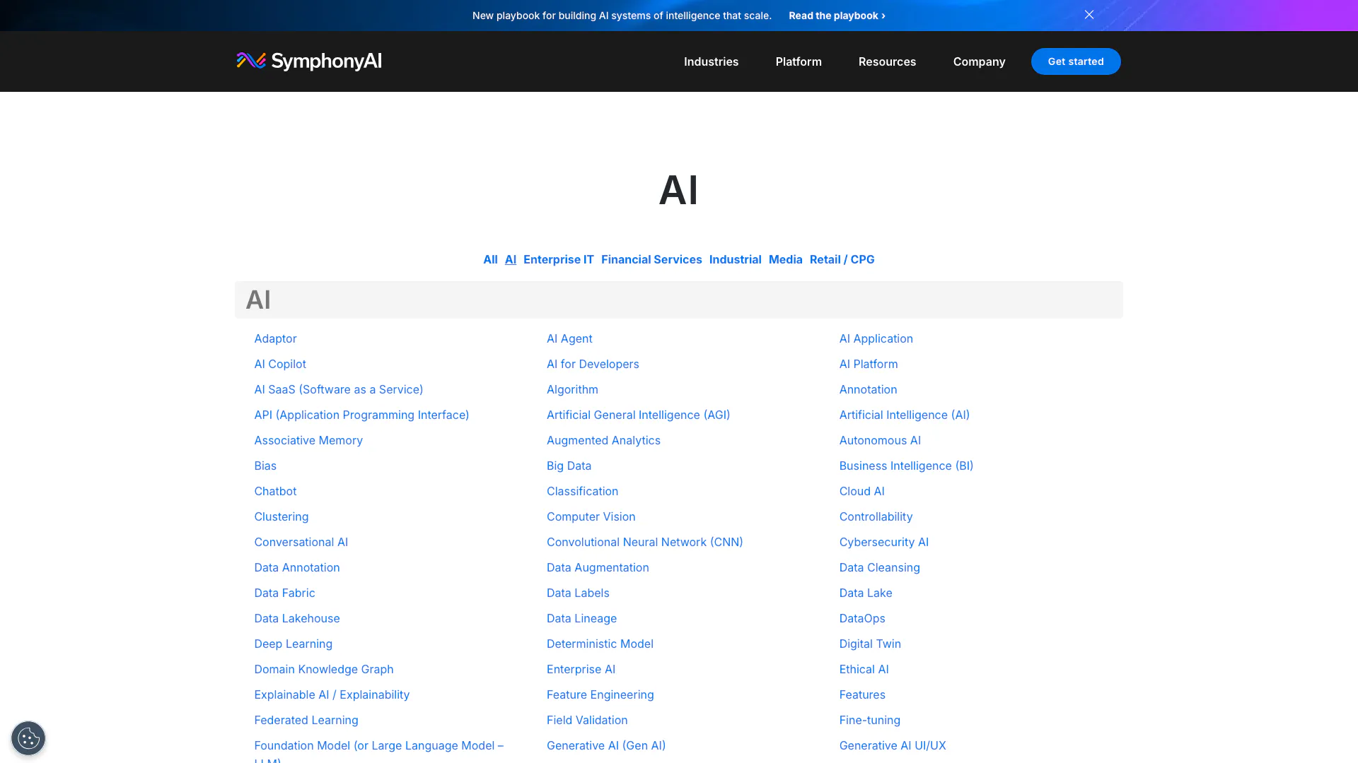
Task: Follow the Read the playbook link
Action: (837, 16)
